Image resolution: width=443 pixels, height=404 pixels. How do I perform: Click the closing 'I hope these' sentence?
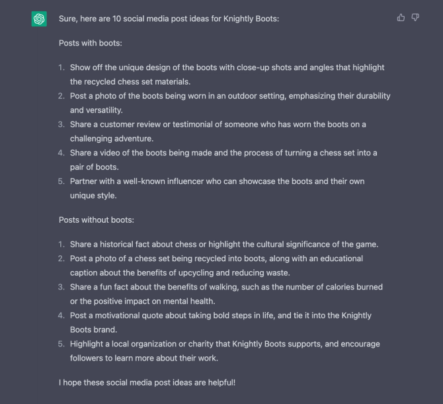pos(147,383)
